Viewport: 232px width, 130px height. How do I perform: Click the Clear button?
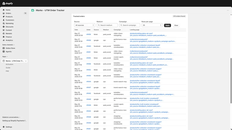point(176,25)
